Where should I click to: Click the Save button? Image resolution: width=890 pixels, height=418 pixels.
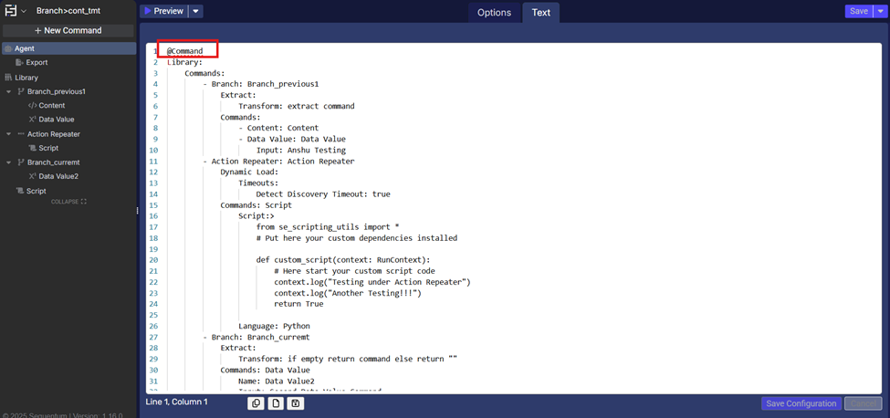pos(858,11)
